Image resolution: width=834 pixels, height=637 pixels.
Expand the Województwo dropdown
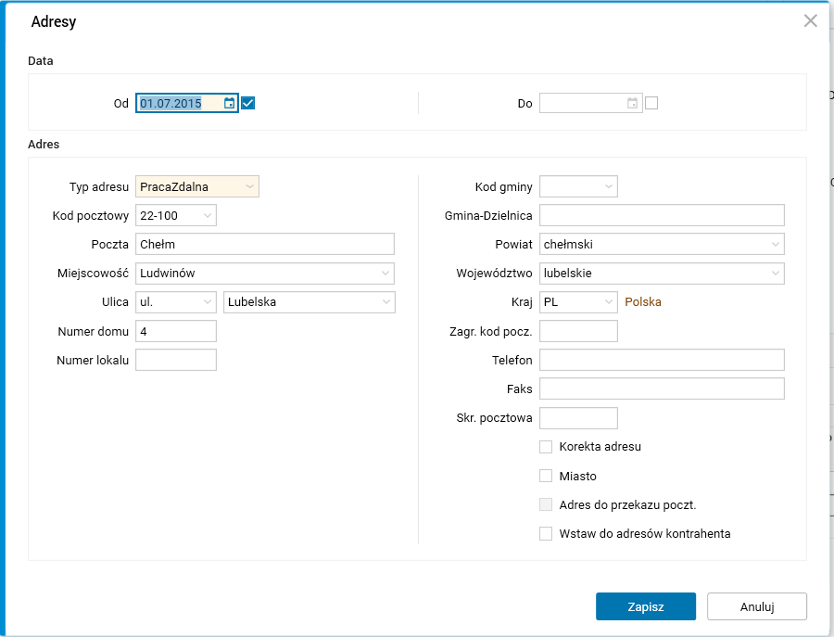coord(775,274)
